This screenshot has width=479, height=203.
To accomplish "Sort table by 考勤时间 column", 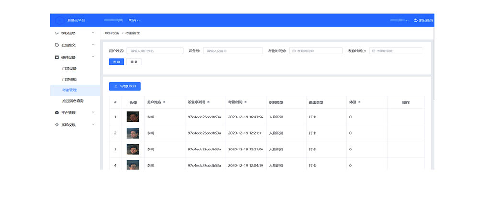I will pos(246,102).
